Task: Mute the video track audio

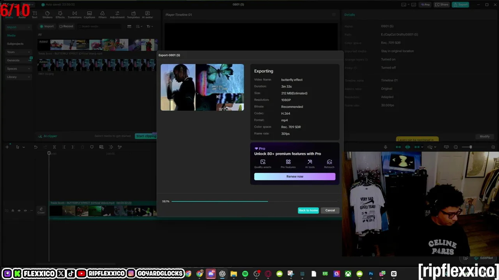Action: 25,211
